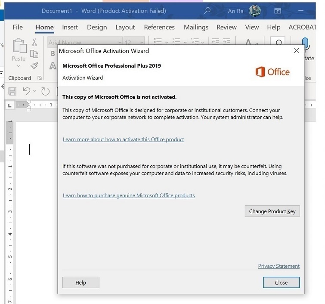
Task: Click the Numbering list icon
Action: [176, 41]
